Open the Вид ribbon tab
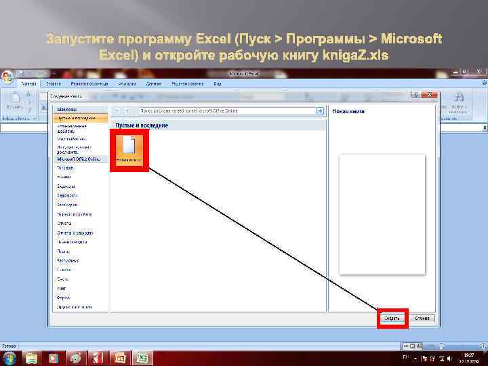The height and width of the screenshot is (366, 488). pos(218,84)
